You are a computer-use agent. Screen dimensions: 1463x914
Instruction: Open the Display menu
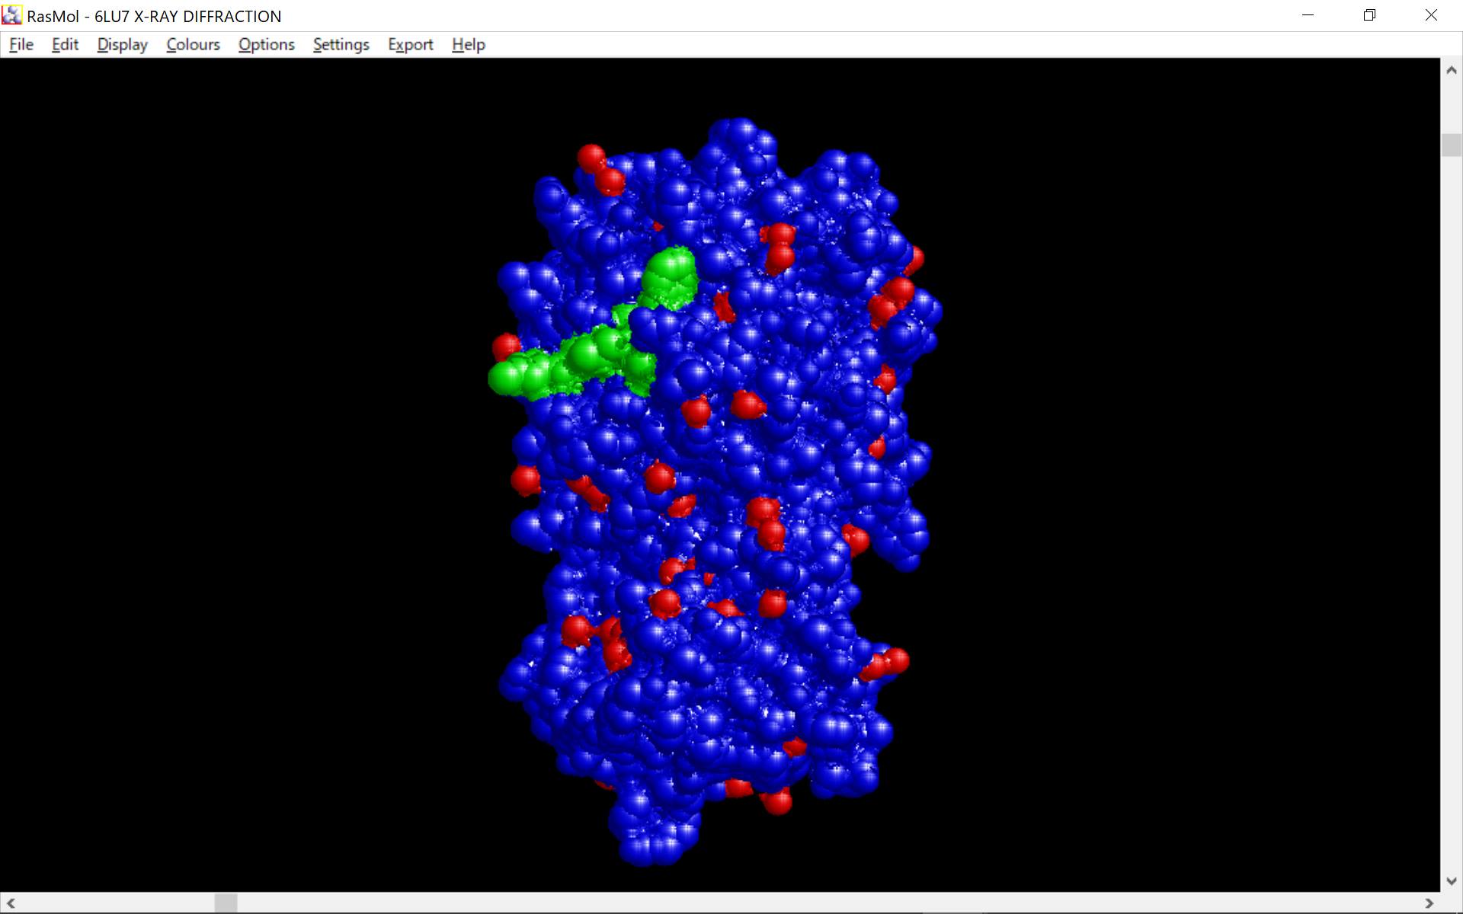[x=123, y=45]
